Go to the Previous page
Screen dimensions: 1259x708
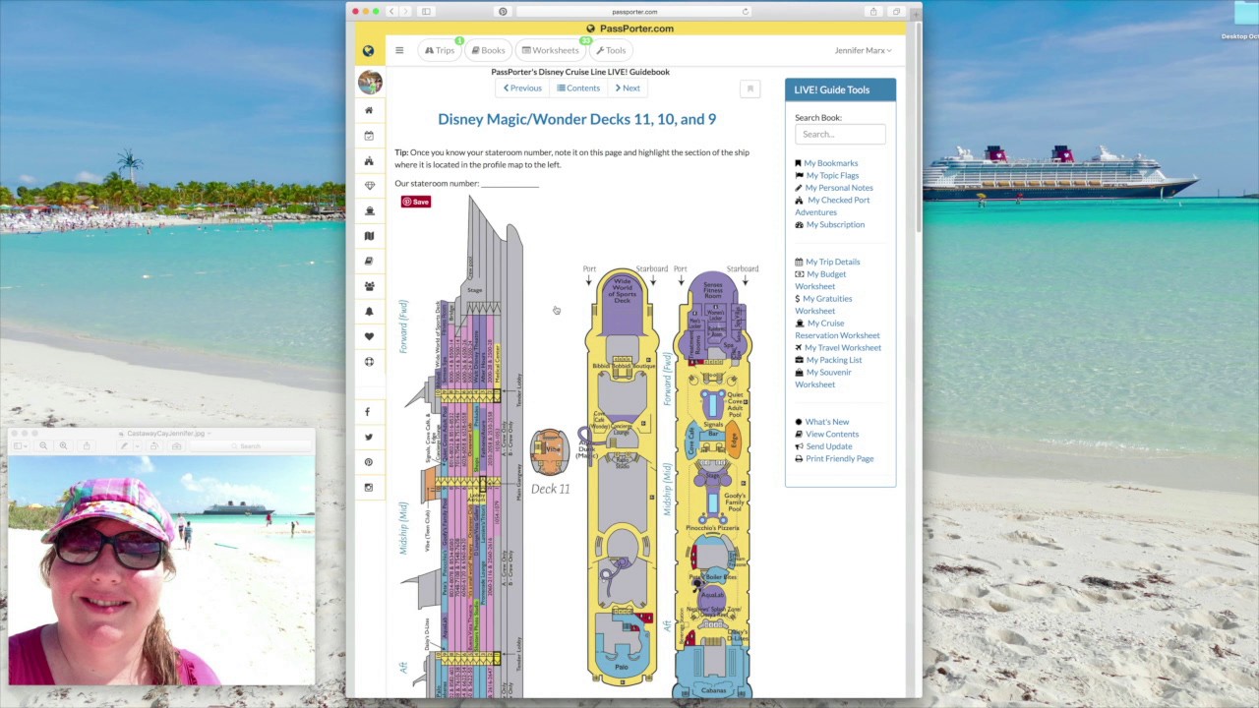pyautogui.click(x=522, y=88)
